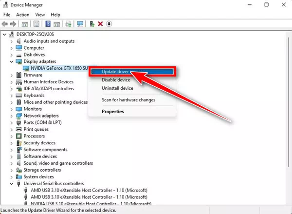This screenshot has width=292, height=214.
Task: Select Scan for hardware changes menu entry
Action: click(128, 100)
